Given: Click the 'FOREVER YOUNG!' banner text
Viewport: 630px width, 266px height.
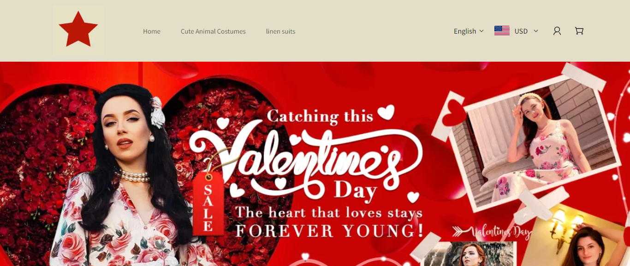Looking at the screenshot, I should (x=329, y=231).
